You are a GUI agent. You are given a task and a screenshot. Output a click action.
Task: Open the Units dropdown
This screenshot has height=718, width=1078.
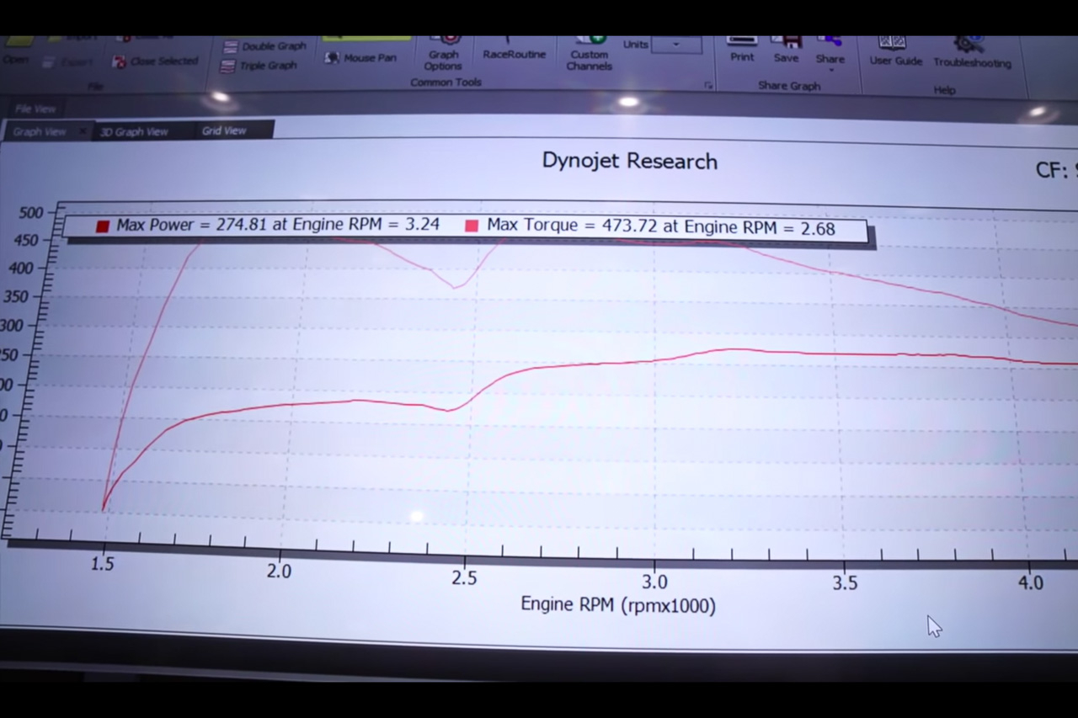click(676, 45)
